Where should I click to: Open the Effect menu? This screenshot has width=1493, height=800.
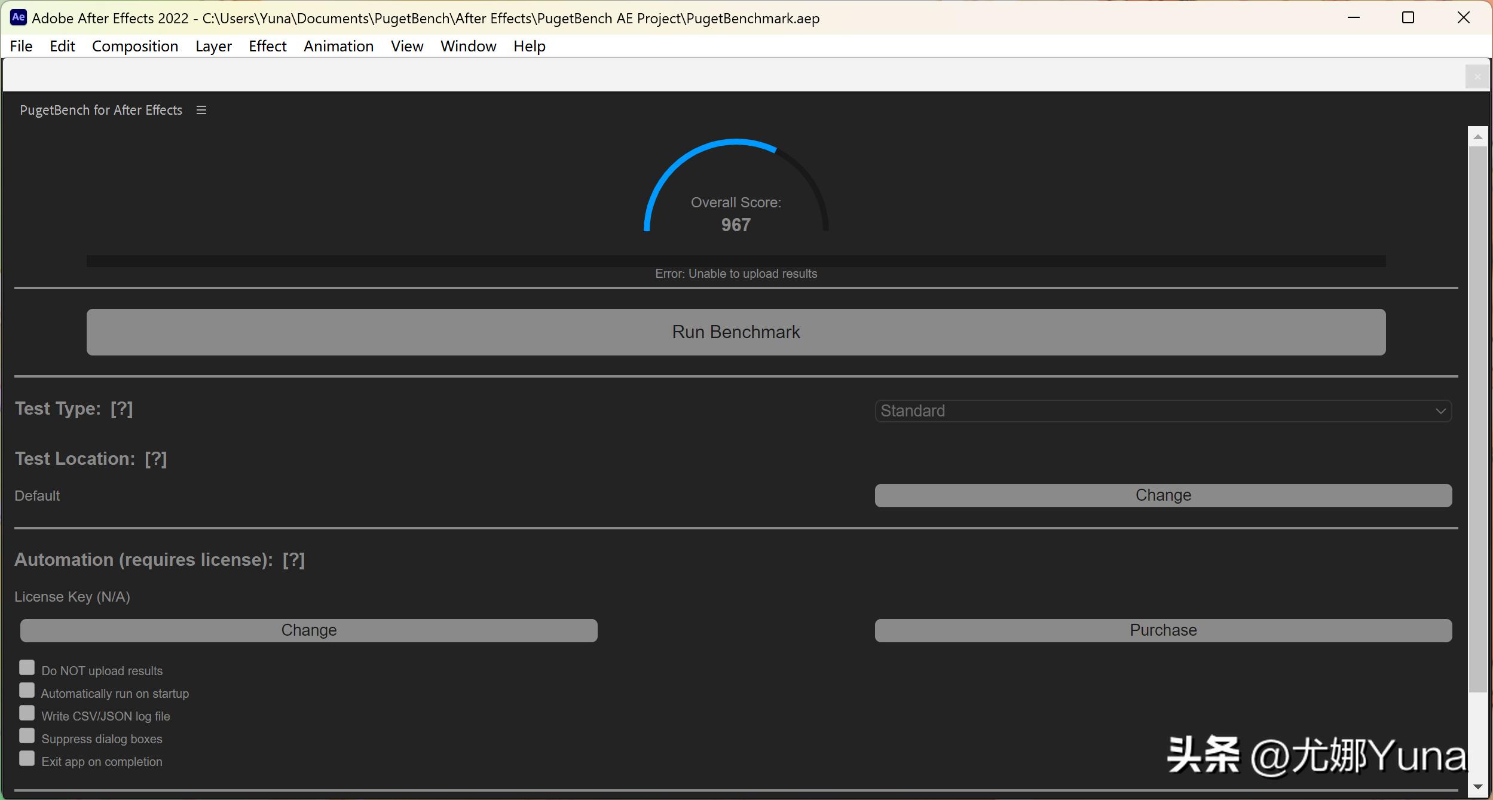(267, 46)
